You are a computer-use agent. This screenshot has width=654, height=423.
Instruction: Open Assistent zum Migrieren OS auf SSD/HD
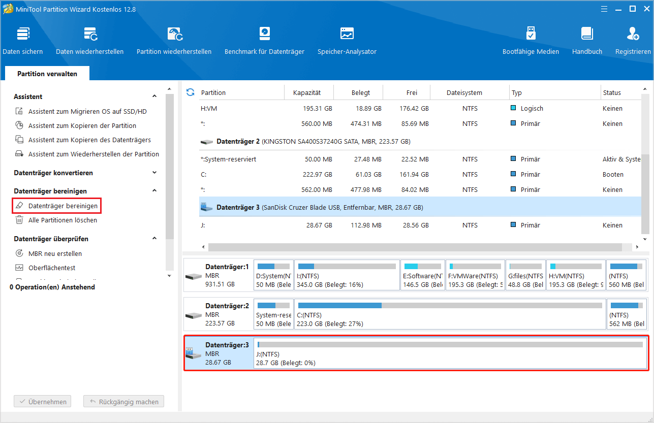87,111
